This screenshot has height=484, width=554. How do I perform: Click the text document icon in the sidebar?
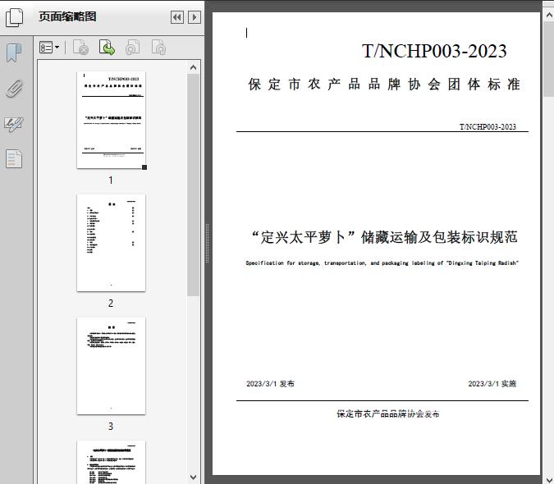(x=14, y=158)
